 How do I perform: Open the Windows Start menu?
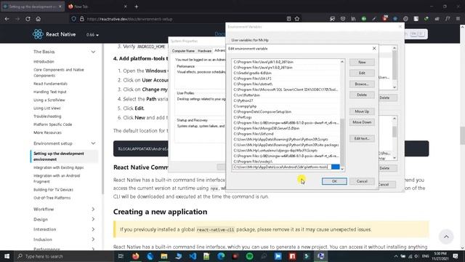(x=7, y=256)
